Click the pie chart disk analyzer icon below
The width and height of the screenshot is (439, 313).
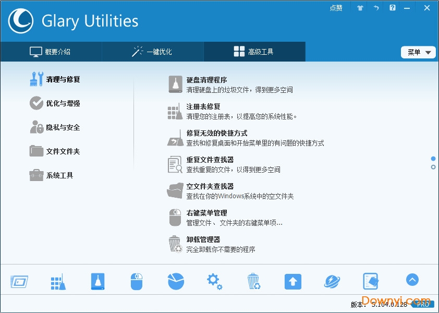[x=176, y=281]
